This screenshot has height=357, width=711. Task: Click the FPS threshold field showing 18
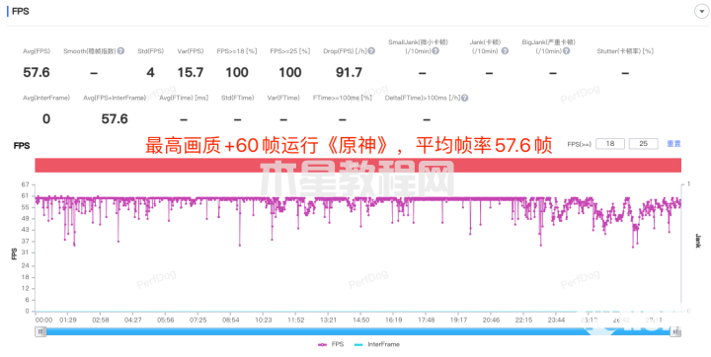click(x=610, y=144)
